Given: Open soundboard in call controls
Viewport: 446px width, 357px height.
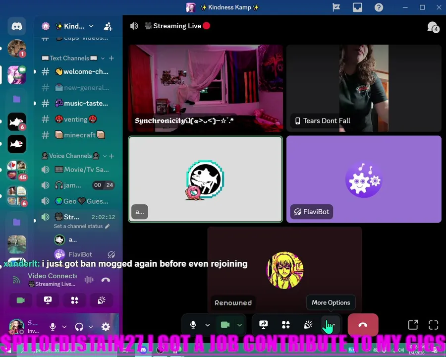Looking at the screenshot, I should 308,325.
